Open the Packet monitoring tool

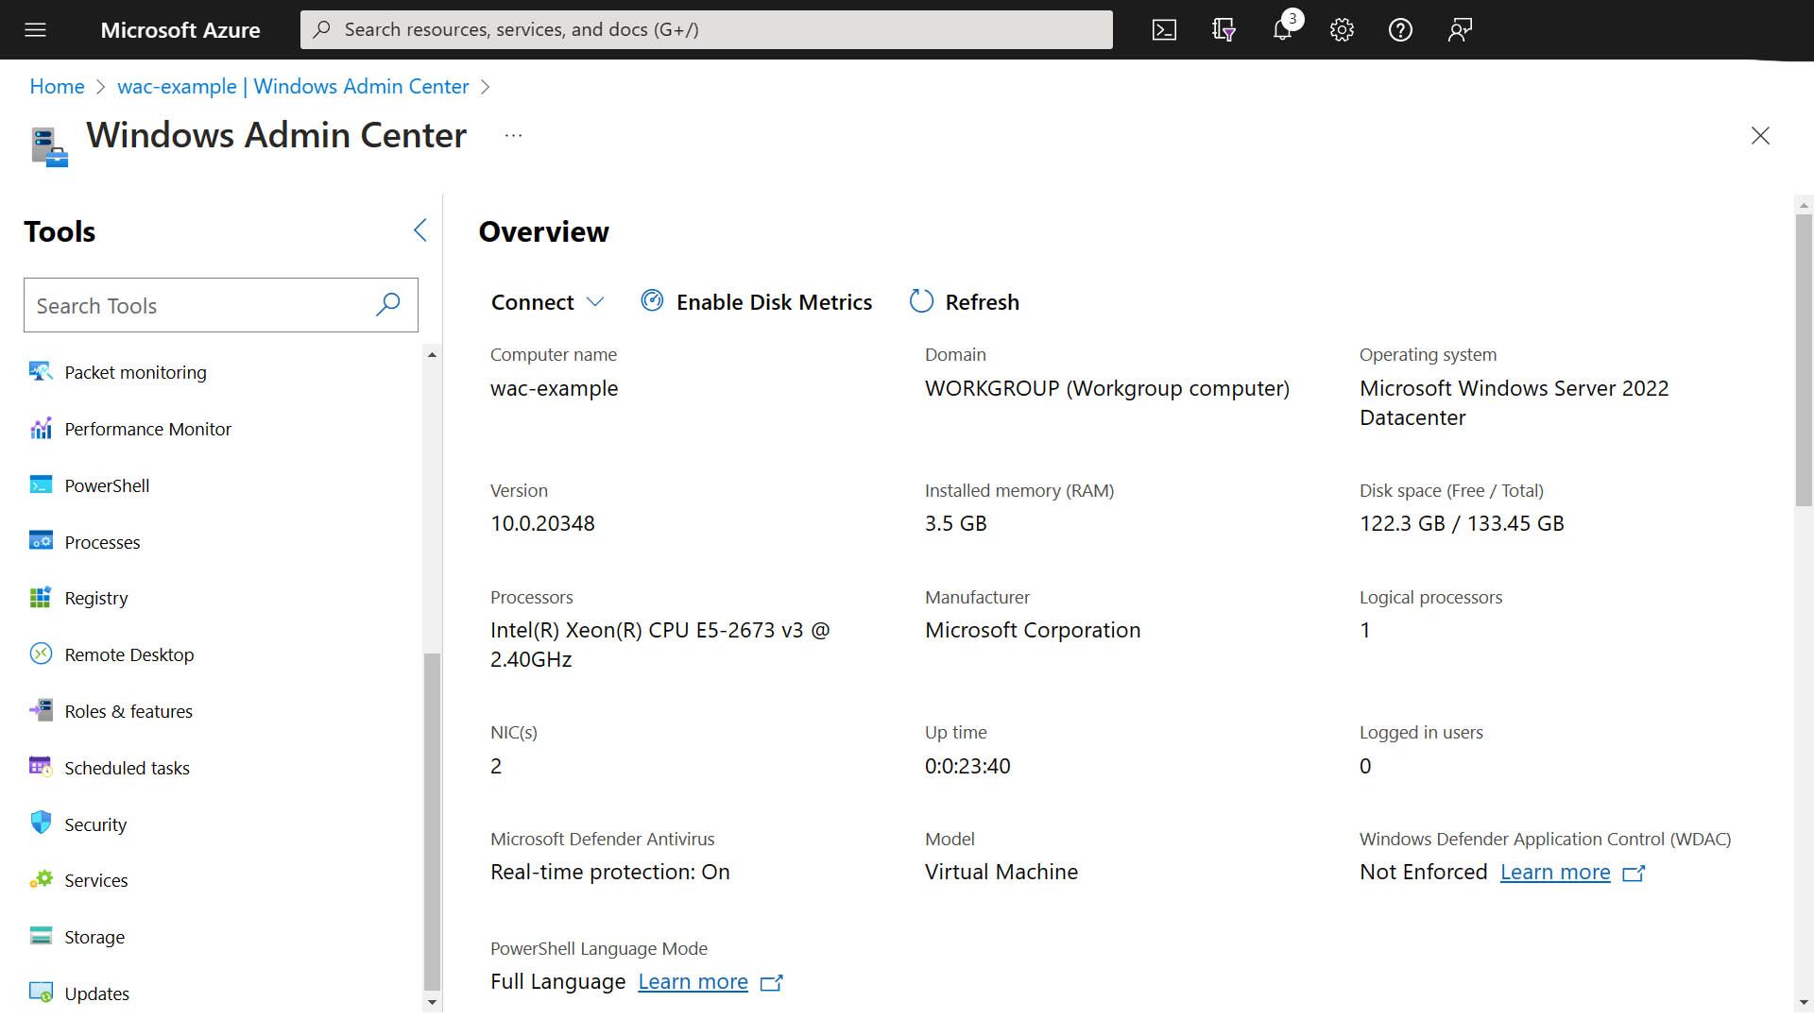(135, 372)
